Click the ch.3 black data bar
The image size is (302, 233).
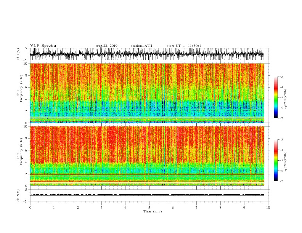[x=147, y=195]
